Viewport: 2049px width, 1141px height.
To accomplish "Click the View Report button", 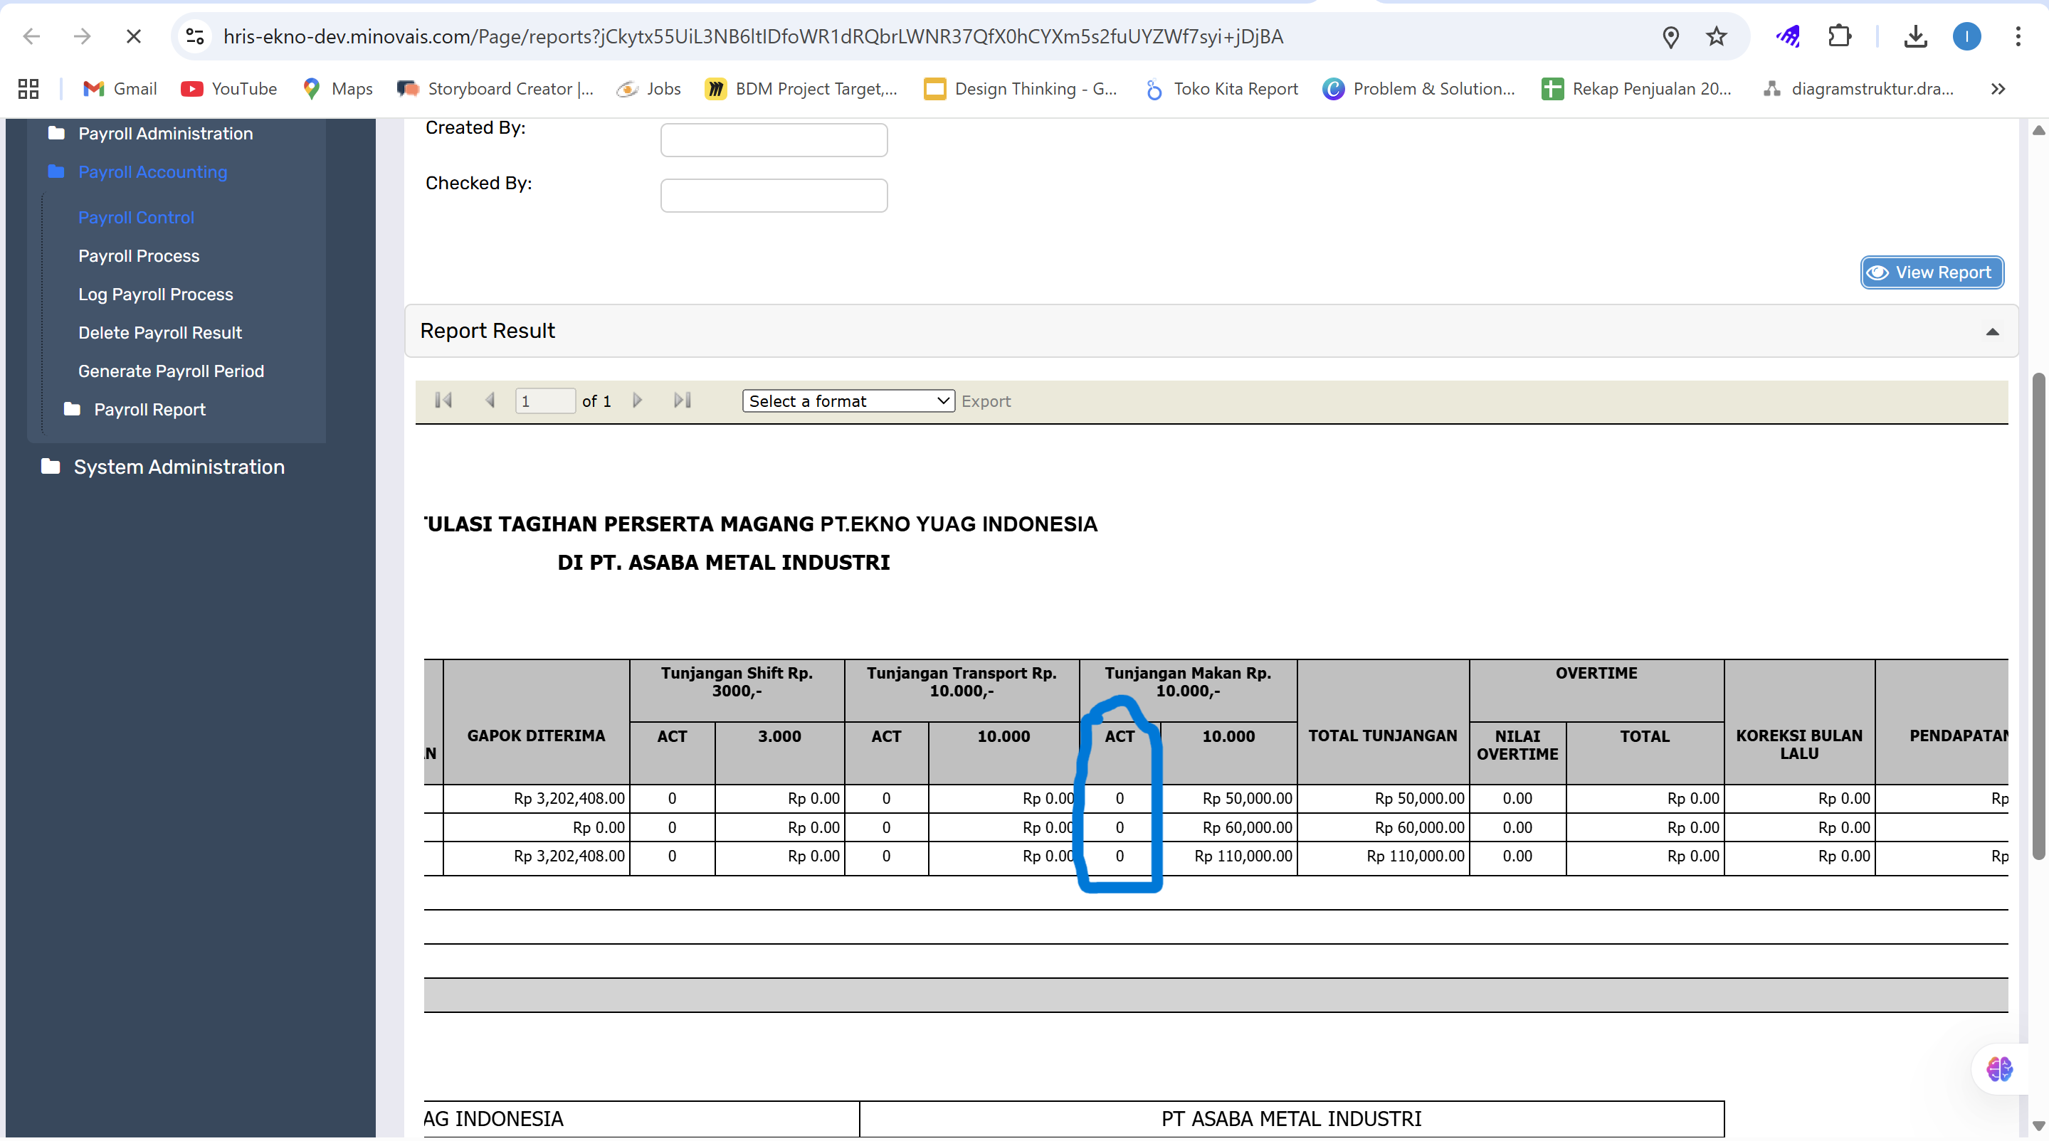I will [x=1932, y=272].
